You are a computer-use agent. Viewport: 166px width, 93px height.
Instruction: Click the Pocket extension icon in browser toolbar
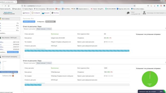coord(148,6)
